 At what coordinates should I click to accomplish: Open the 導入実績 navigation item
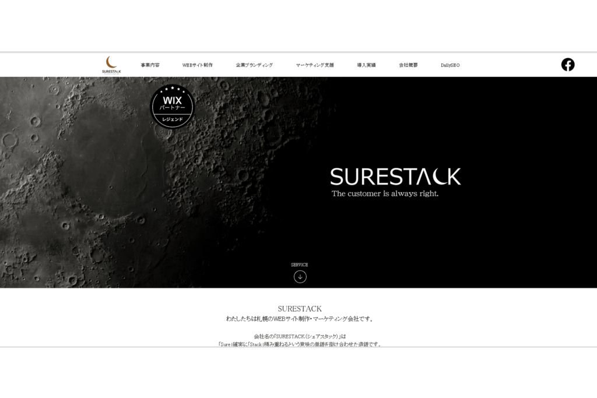[366, 65]
